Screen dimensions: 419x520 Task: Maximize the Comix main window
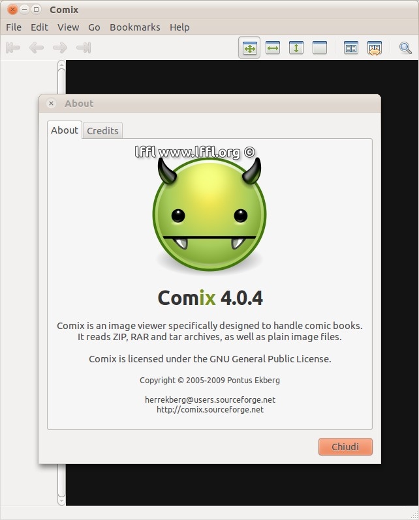[36, 10]
